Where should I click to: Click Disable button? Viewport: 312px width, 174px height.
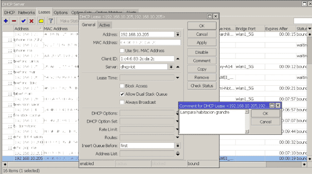(202, 52)
